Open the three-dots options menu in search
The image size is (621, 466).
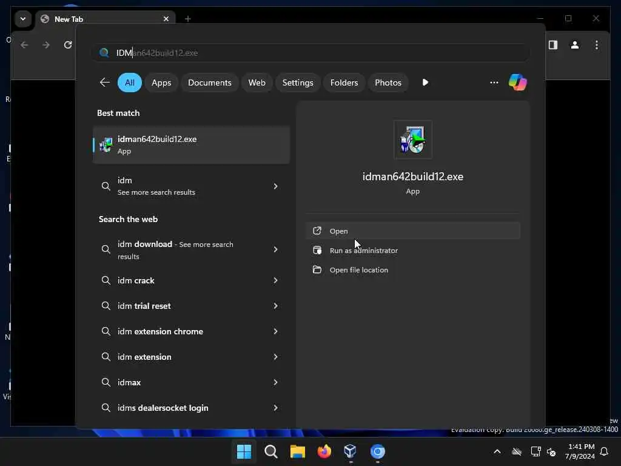click(x=494, y=83)
